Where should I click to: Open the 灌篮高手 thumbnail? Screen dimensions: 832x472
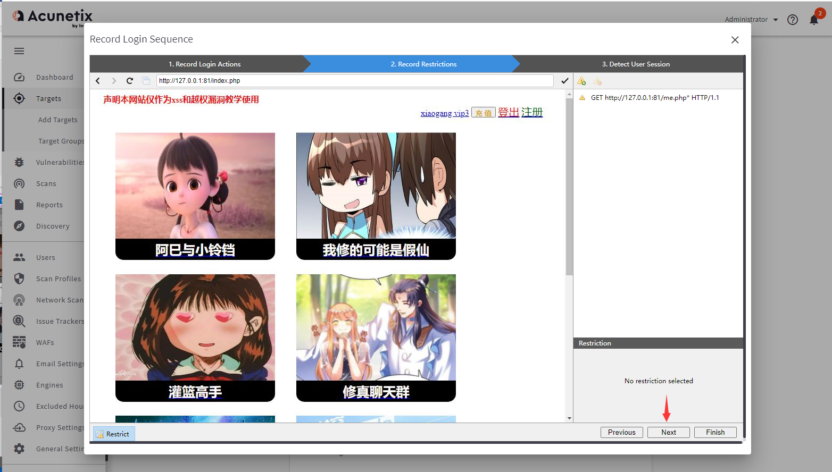[195, 338]
